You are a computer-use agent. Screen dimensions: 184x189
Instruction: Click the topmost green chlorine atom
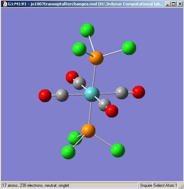[x=87, y=30]
